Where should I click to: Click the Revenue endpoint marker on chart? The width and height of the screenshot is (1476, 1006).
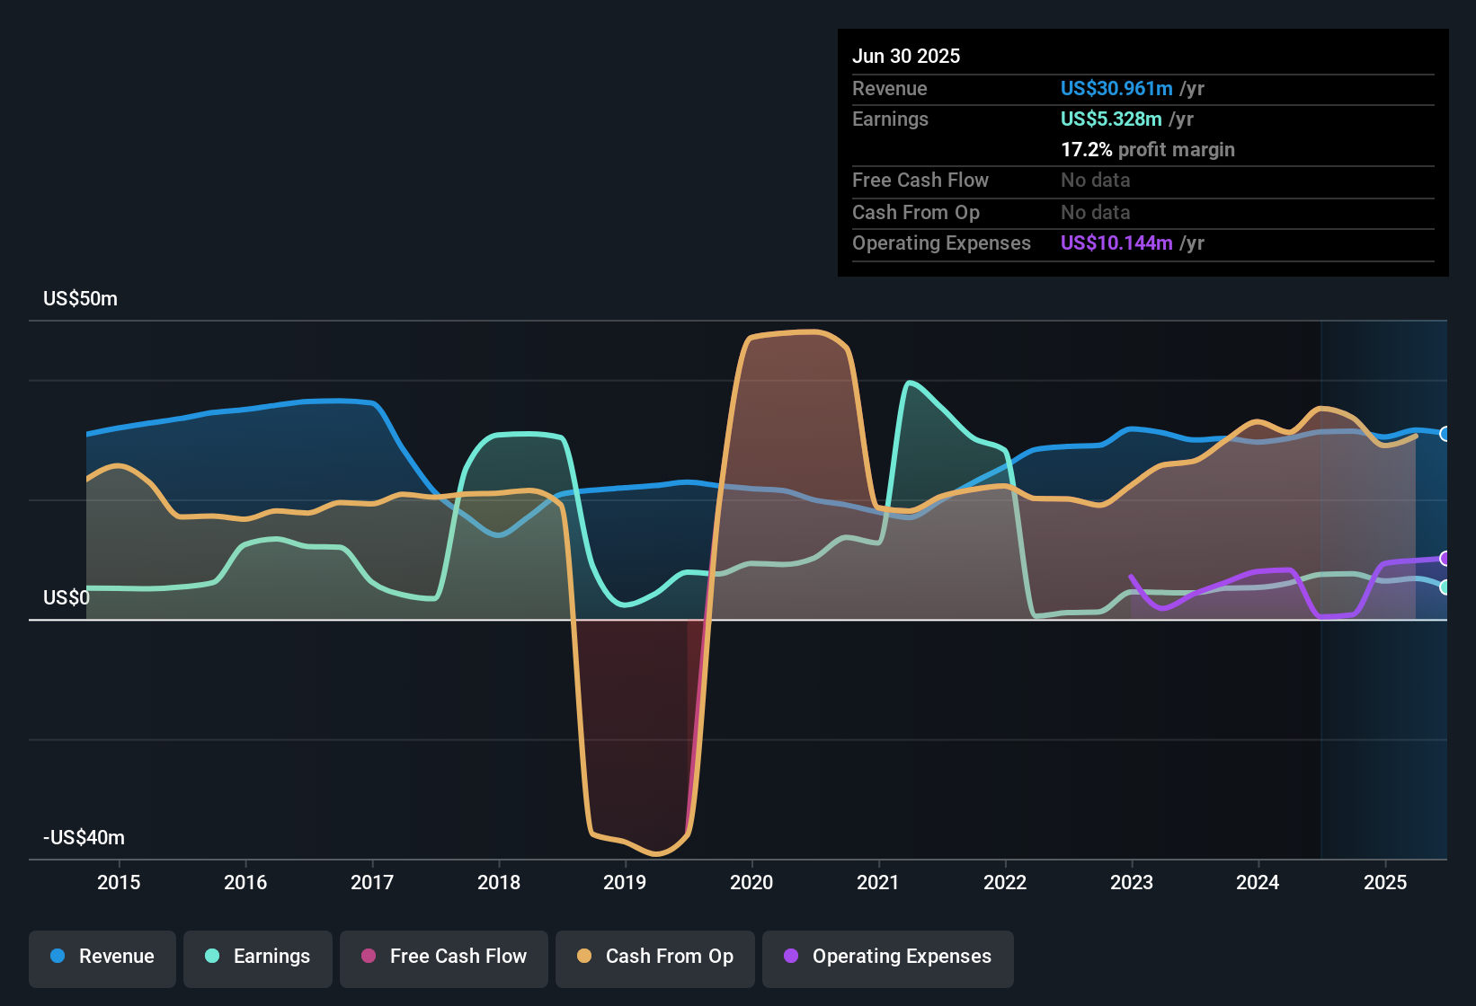point(1445,434)
